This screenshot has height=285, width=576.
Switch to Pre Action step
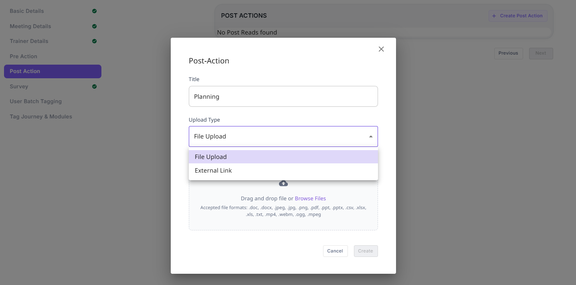23,56
